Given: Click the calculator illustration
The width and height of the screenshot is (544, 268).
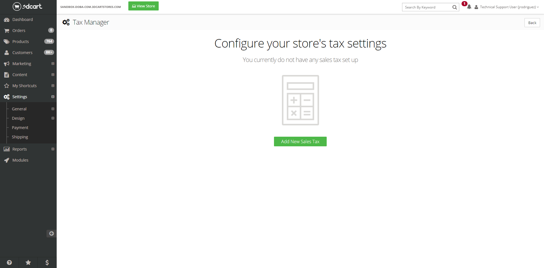Looking at the screenshot, I should point(300,100).
